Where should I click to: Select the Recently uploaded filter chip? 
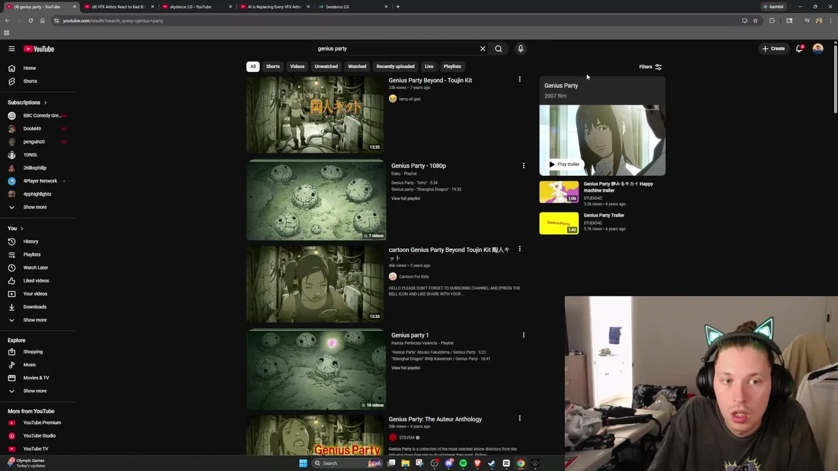[x=395, y=66]
